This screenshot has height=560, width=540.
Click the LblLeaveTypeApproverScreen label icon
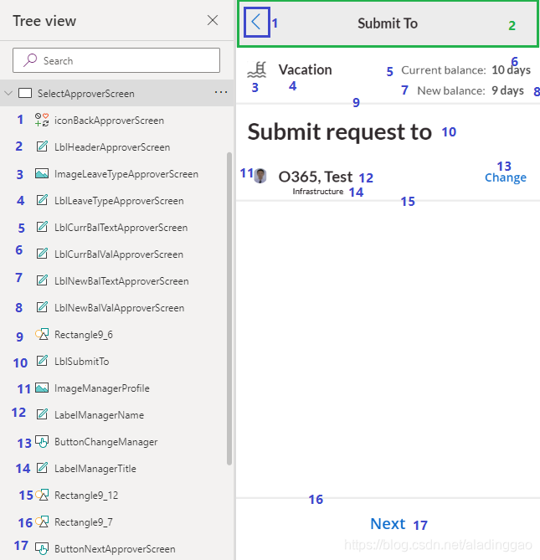(x=42, y=200)
